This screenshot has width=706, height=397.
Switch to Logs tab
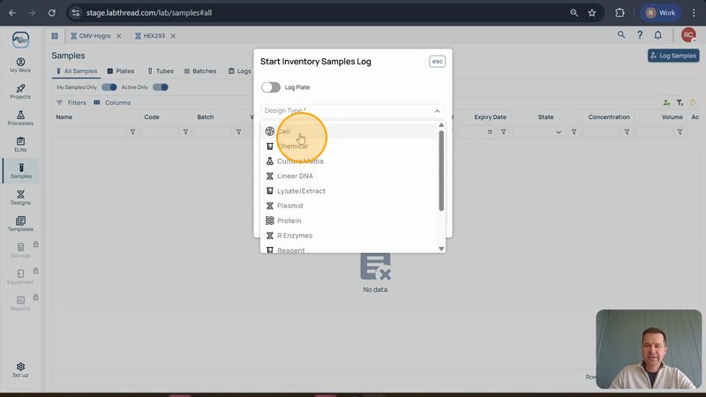coord(239,71)
